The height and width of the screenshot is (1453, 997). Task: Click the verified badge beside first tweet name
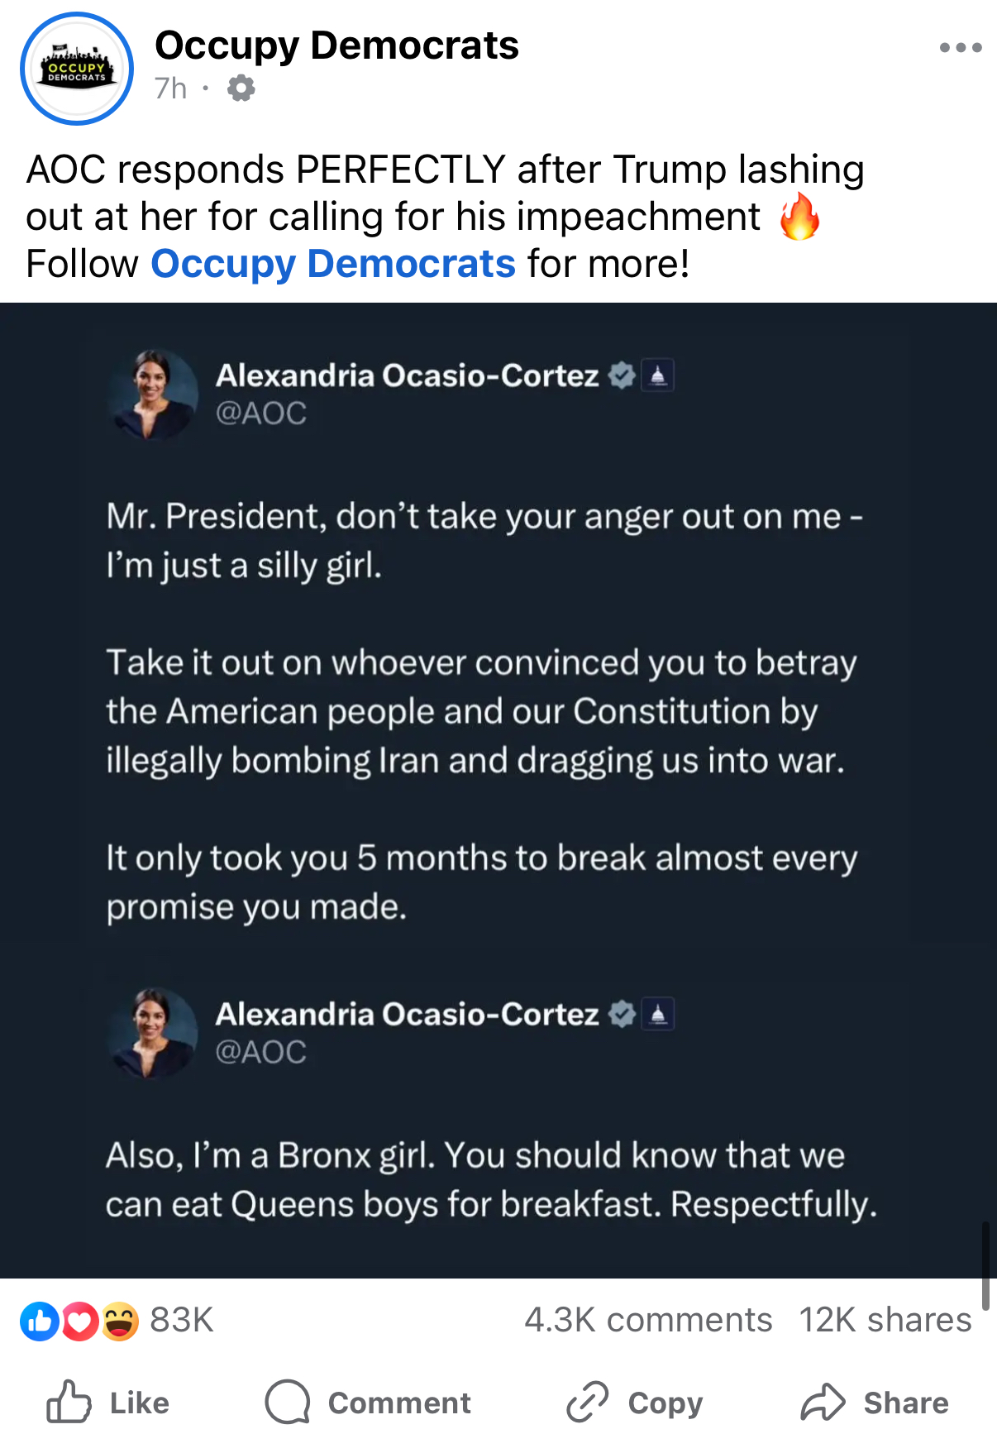point(622,375)
